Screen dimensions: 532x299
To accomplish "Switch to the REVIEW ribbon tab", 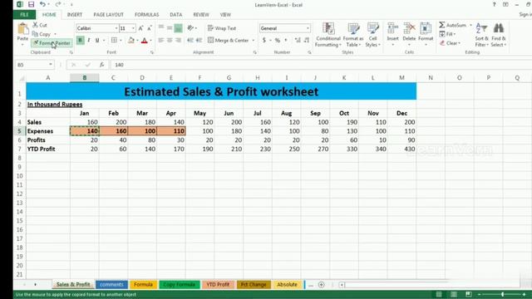I will pos(201,15).
